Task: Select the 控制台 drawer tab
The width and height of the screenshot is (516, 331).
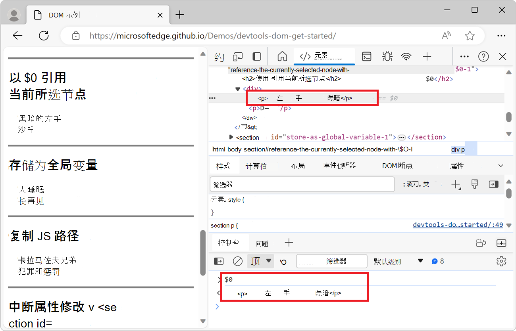Action: 229,243
